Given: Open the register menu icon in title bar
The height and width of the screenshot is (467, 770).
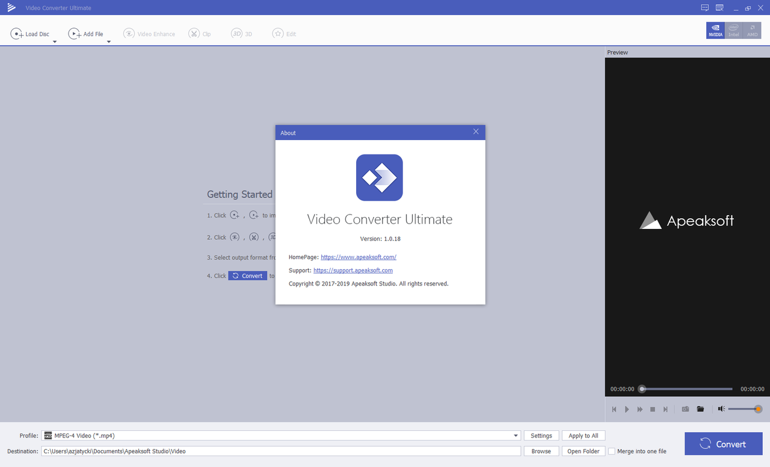Looking at the screenshot, I should (719, 8).
